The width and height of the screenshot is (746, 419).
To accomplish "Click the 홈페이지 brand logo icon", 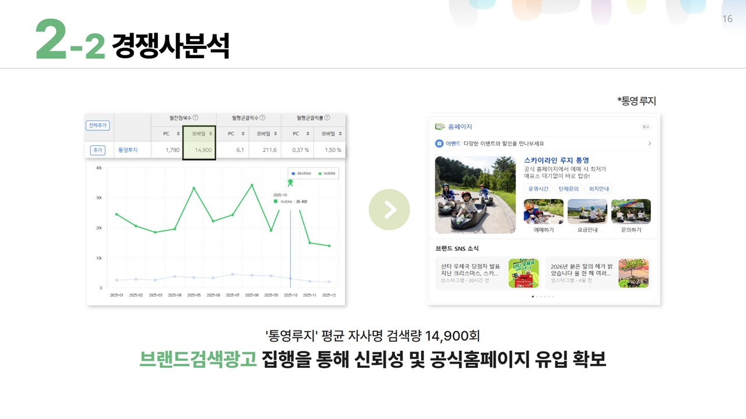I will pyautogui.click(x=440, y=127).
